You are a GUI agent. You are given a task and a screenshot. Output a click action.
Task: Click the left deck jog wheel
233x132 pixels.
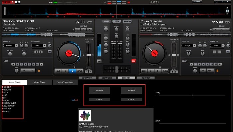tap(69, 53)
